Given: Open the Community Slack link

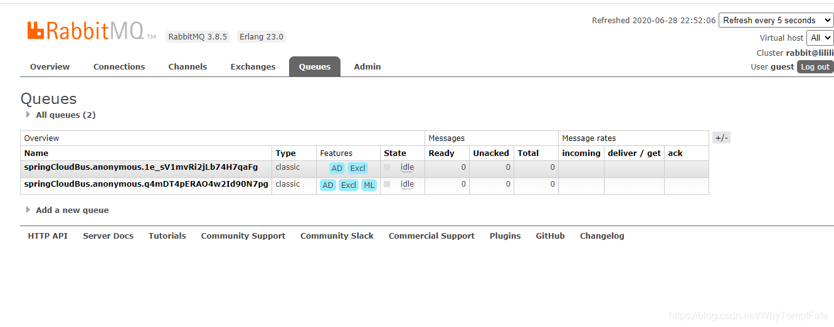Looking at the screenshot, I should 337,236.
